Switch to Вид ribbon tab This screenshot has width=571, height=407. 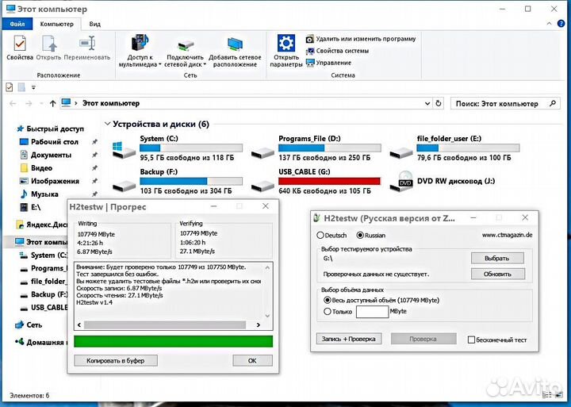[x=94, y=24]
